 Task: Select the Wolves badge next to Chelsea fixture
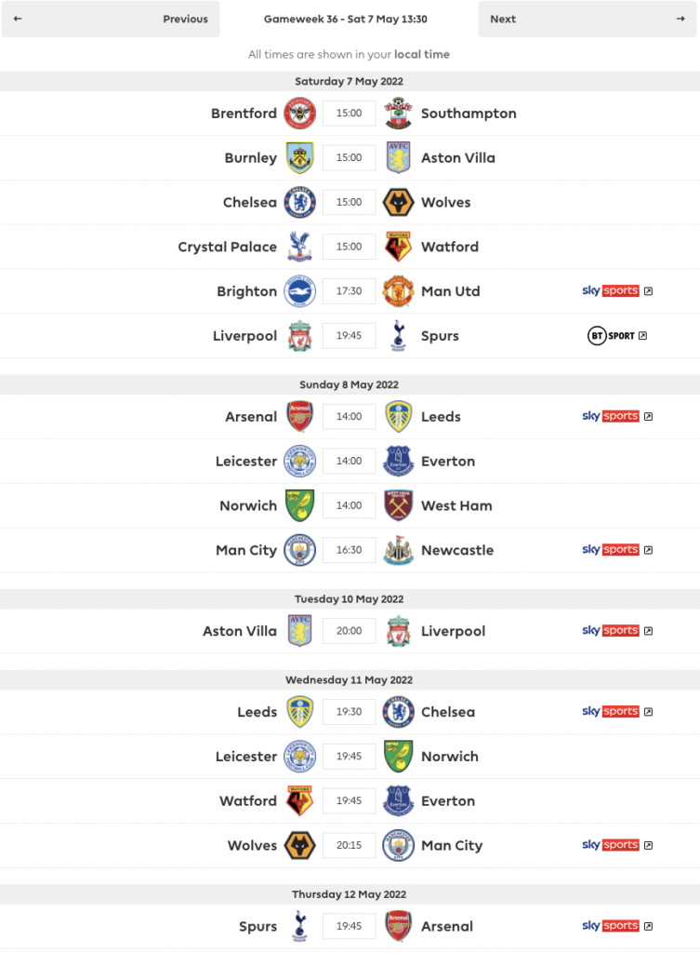coord(398,202)
